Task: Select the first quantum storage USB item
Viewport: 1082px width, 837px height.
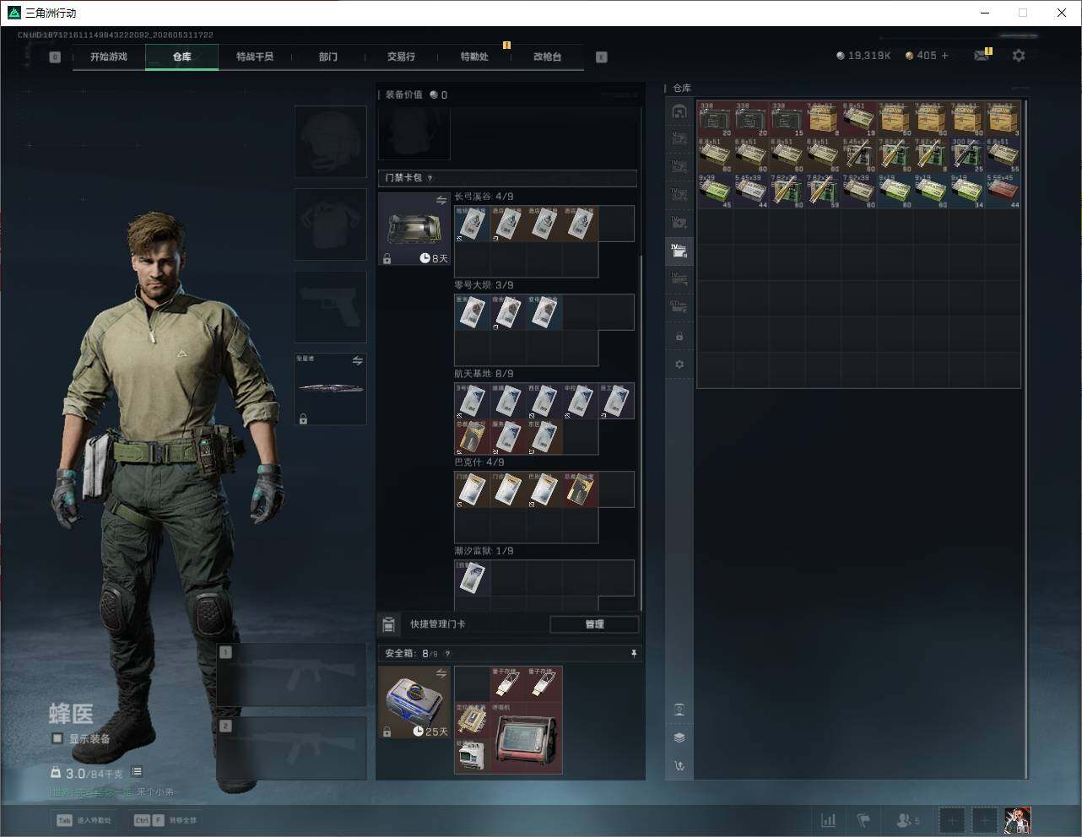Action: click(x=508, y=683)
